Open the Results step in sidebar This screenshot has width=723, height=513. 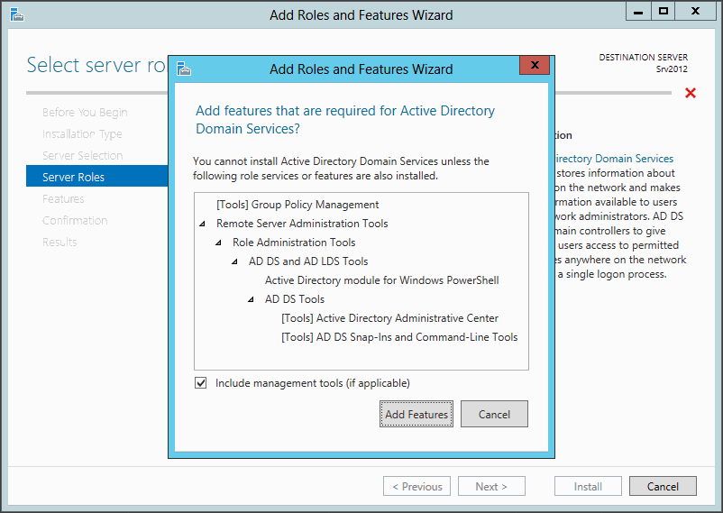[59, 243]
